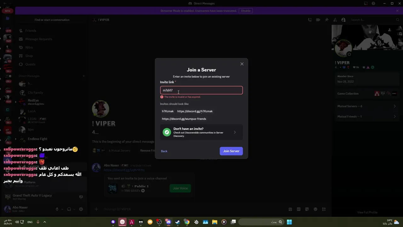This screenshot has width=403, height=227.
Task: Expand the Don't have an invite chevron
Action: coord(235,132)
